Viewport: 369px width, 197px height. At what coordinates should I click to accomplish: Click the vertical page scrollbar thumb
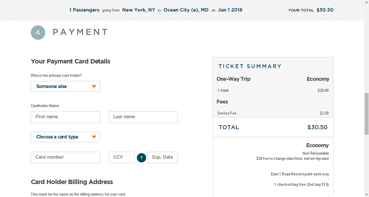(x=366, y=114)
